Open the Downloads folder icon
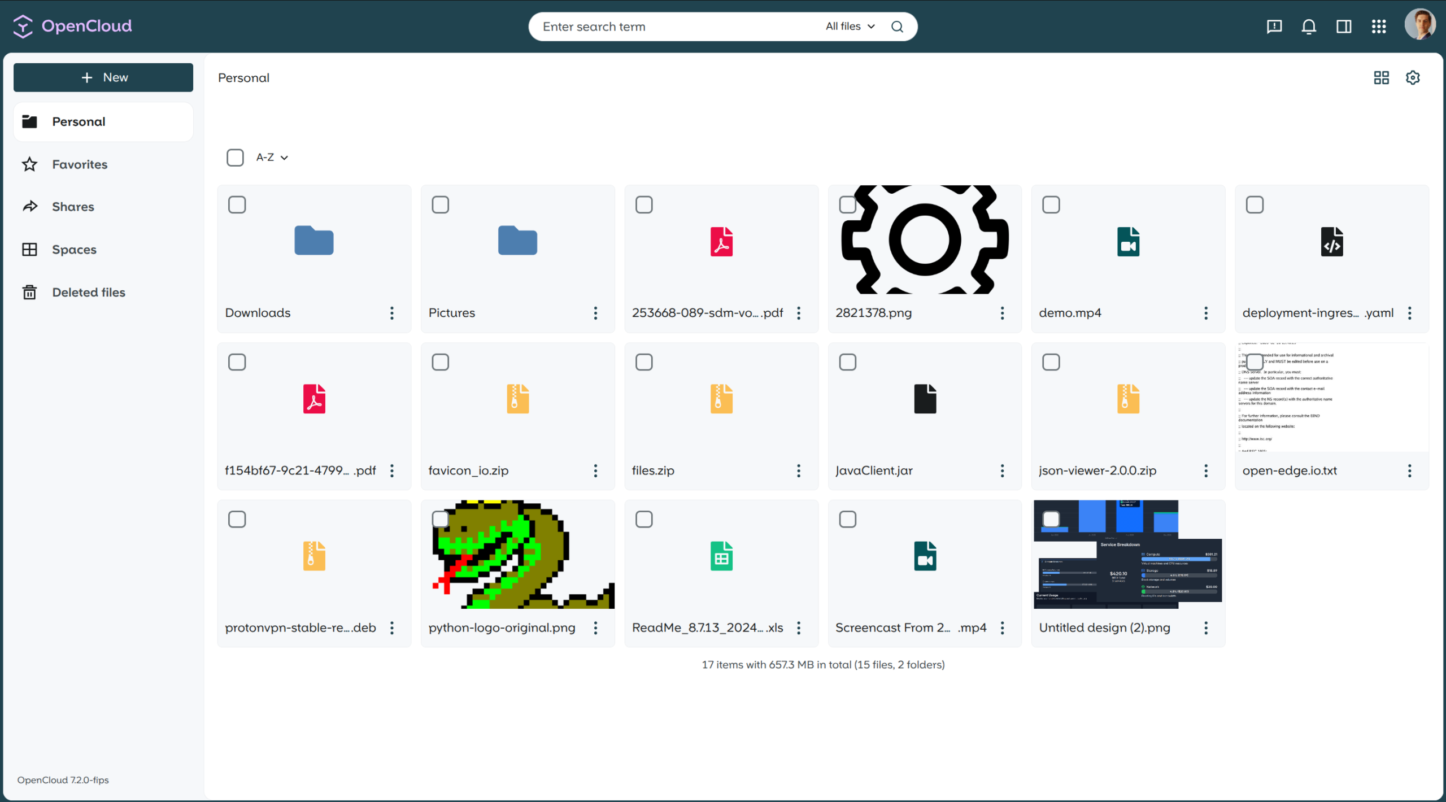 tap(314, 241)
